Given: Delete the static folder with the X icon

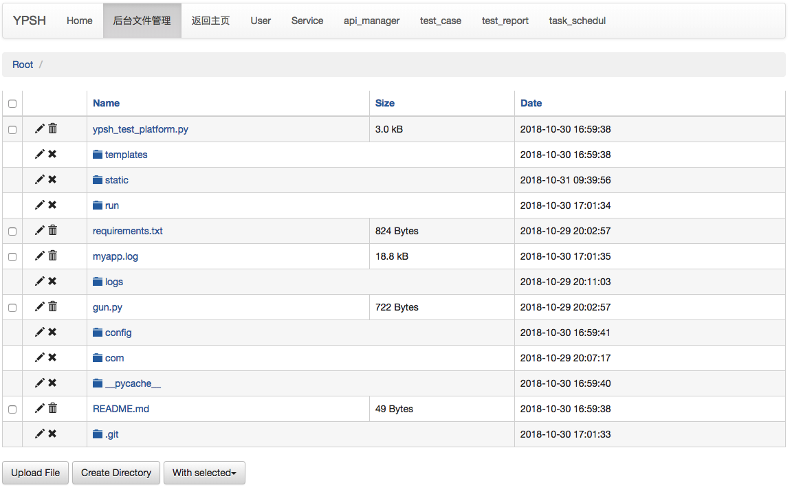Looking at the screenshot, I should tap(52, 179).
